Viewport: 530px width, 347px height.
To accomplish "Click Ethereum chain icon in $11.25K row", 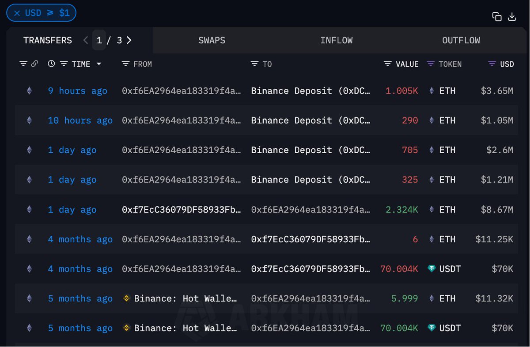I will click(30, 239).
